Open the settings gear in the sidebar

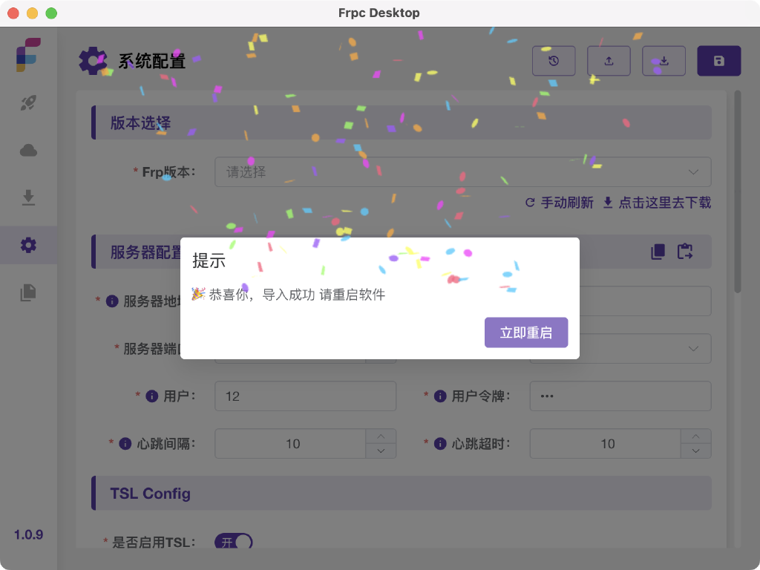[28, 245]
